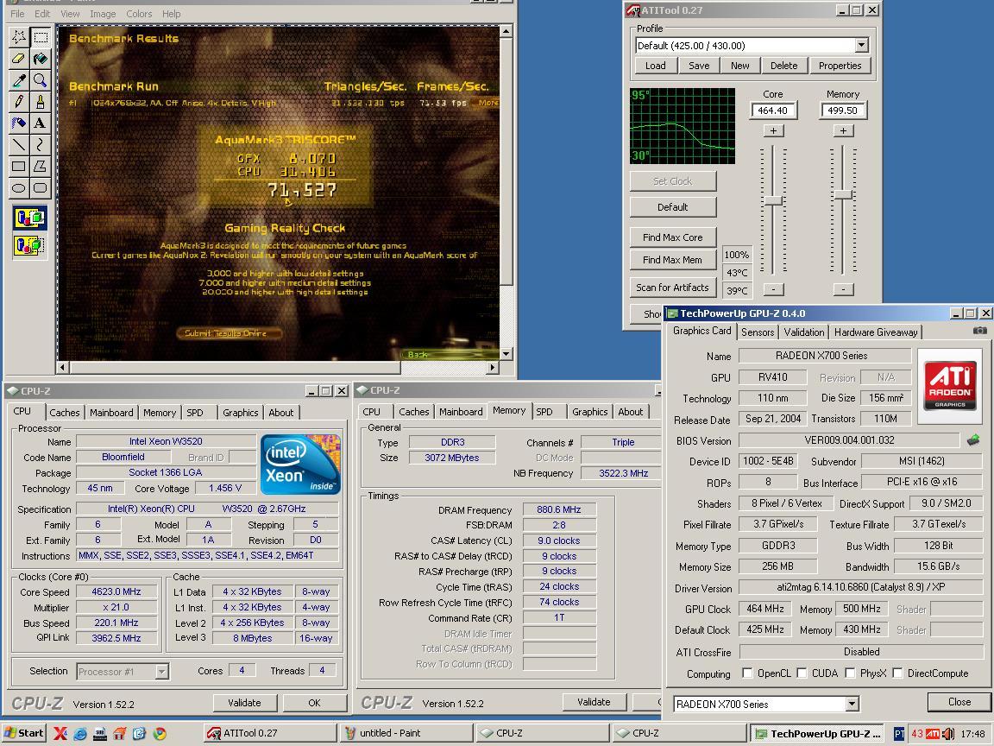Choose the Airbrush tool in Paint

(x=19, y=123)
